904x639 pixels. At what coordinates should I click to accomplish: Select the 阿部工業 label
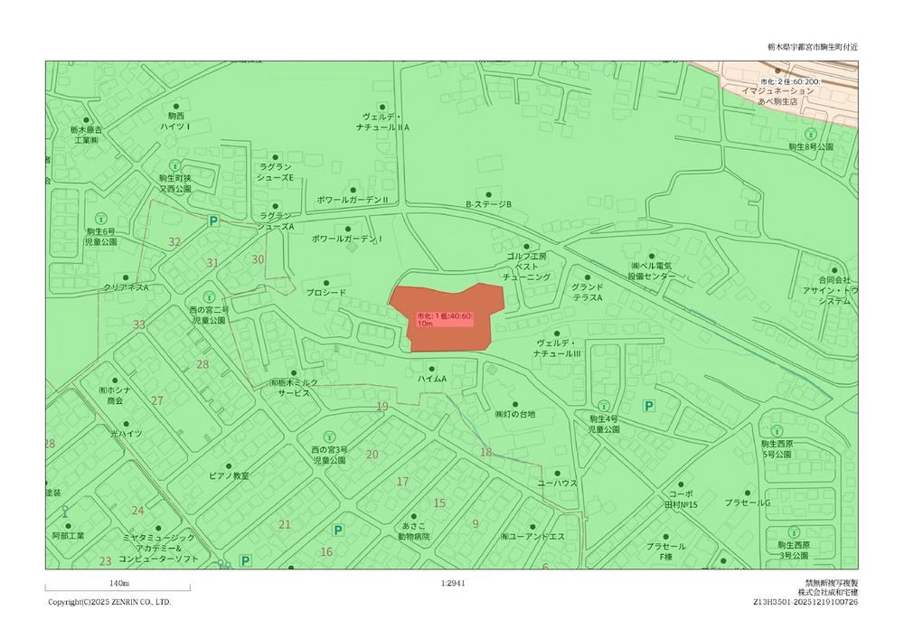coord(68,535)
